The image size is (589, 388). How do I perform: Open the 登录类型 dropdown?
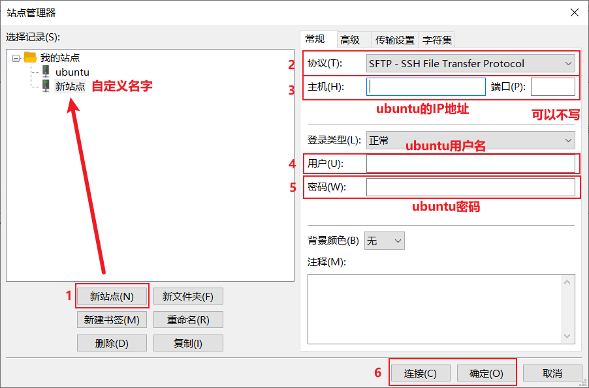[471, 140]
